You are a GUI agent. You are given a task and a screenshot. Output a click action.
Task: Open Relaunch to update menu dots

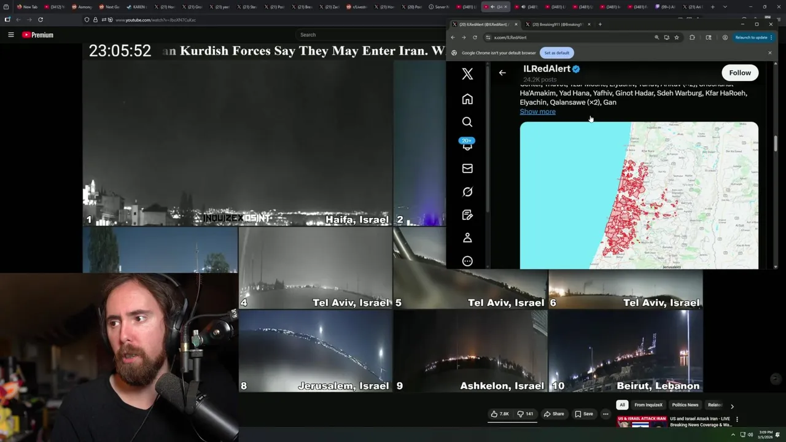tap(771, 37)
